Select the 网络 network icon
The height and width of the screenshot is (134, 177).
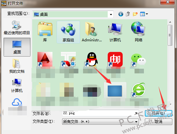(x=139, y=32)
